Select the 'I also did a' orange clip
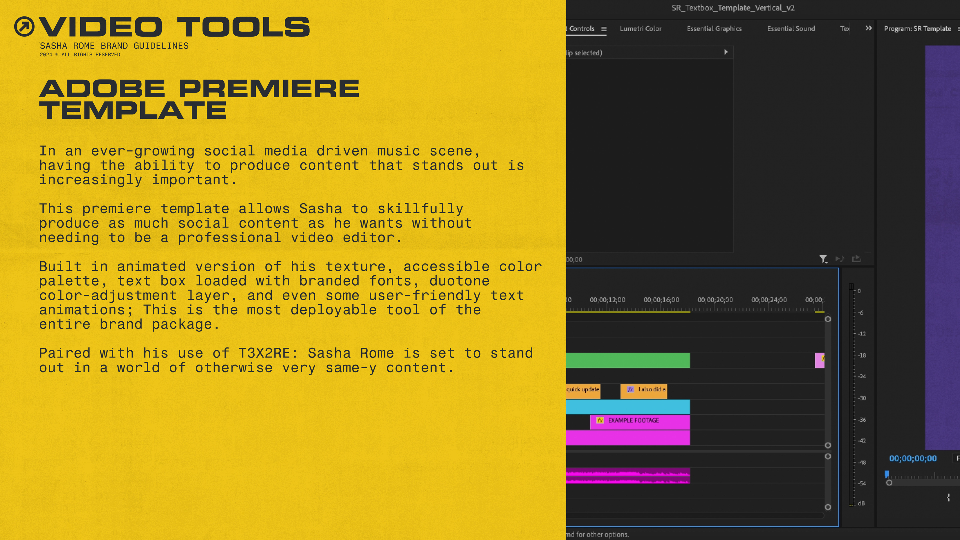The height and width of the screenshot is (540, 960). [643, 391]
